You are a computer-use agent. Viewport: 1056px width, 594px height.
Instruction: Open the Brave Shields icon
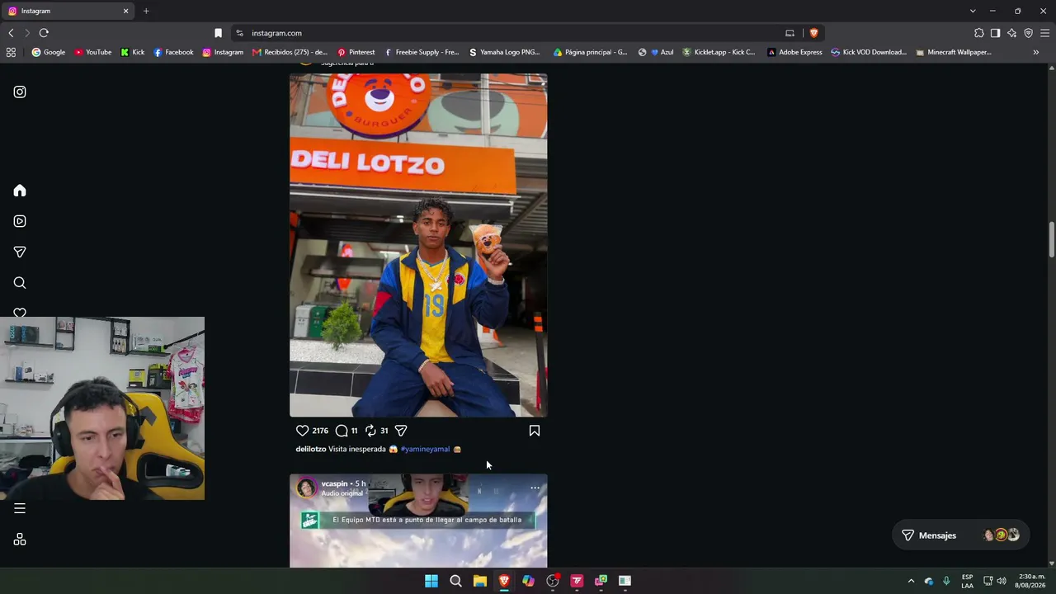(813, 33)
